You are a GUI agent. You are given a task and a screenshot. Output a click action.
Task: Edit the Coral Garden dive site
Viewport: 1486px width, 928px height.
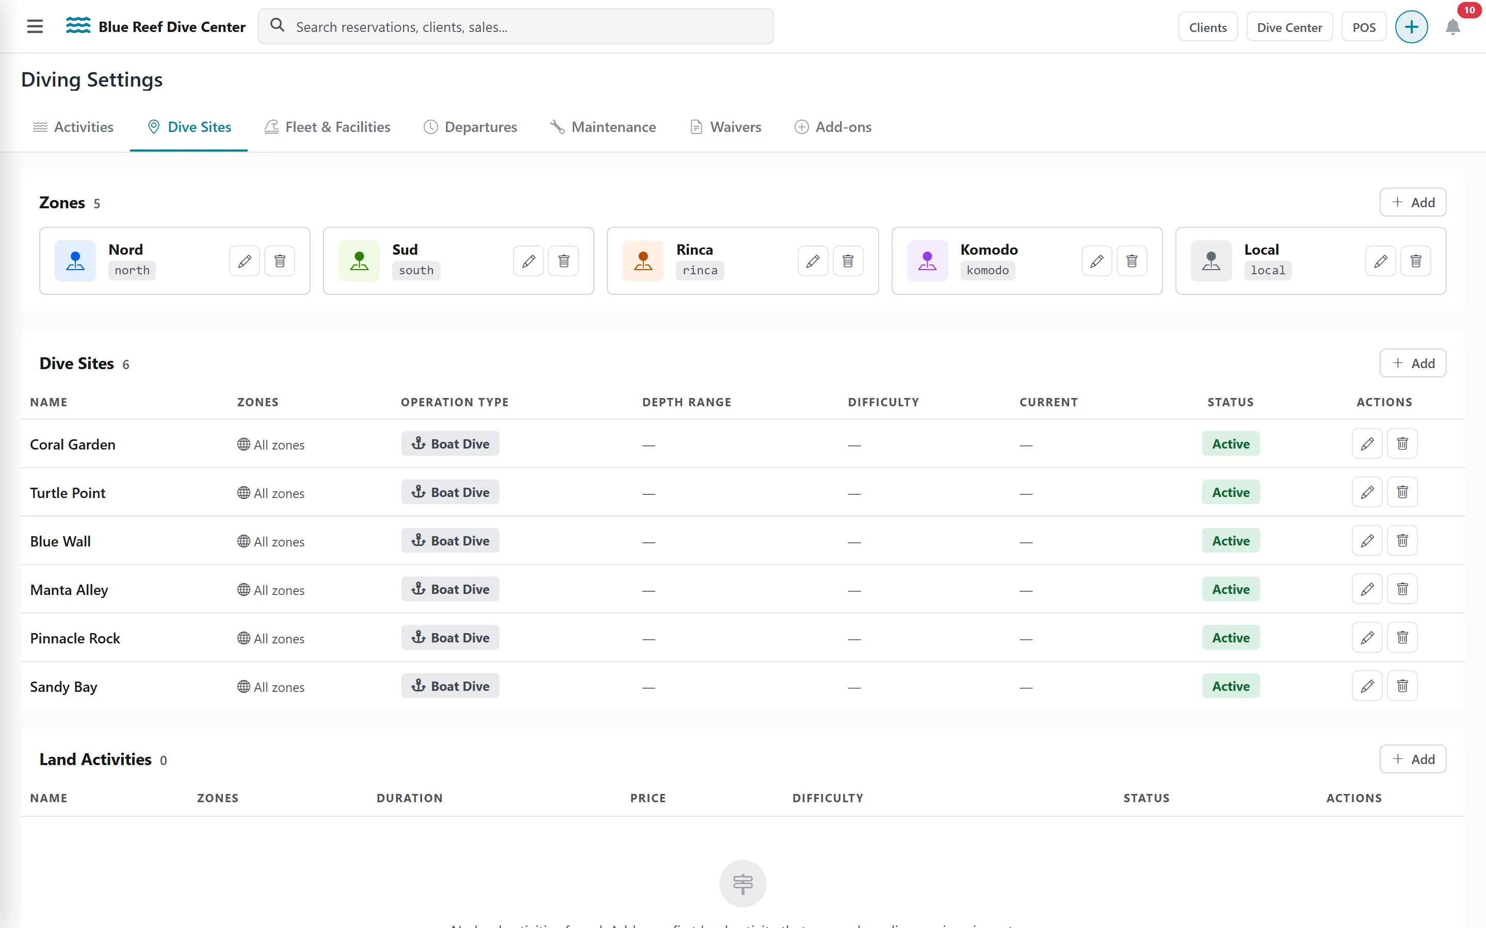(1367, 444)
